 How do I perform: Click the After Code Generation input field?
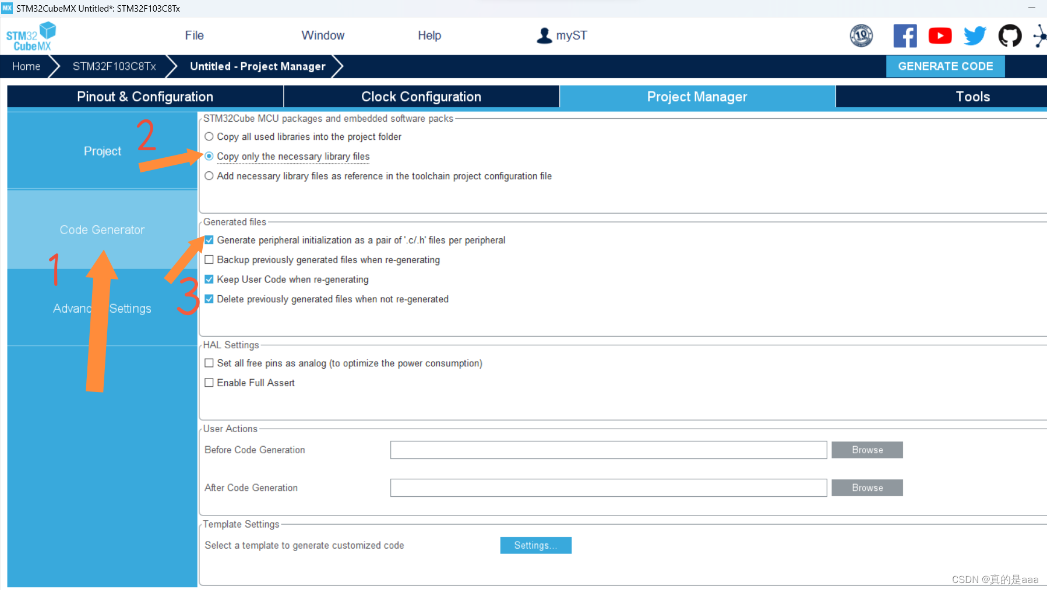click(608, 487)
